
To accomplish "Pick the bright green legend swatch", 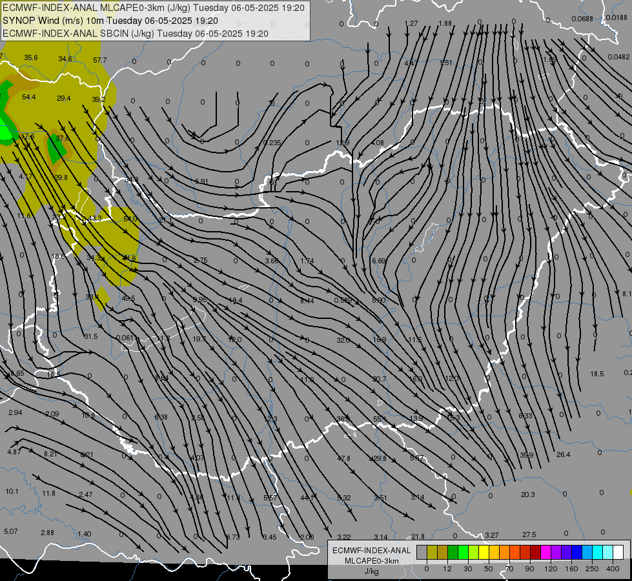I will [463, 553].
